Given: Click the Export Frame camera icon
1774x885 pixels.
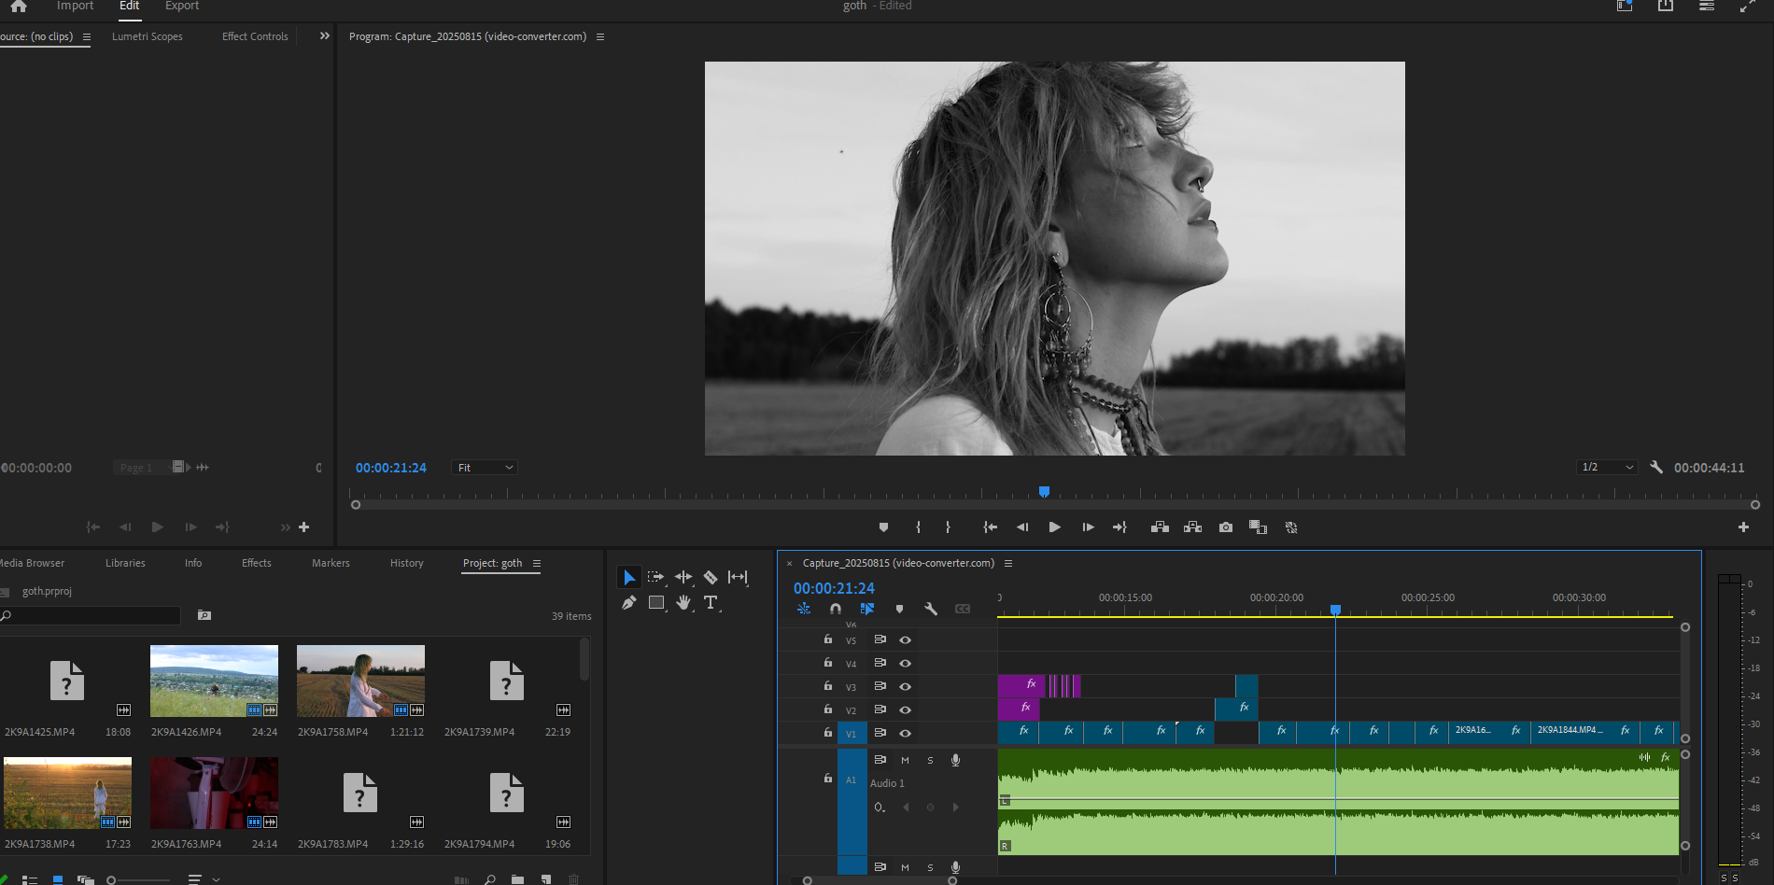Looking at the screenshot, I should 1226,527.
